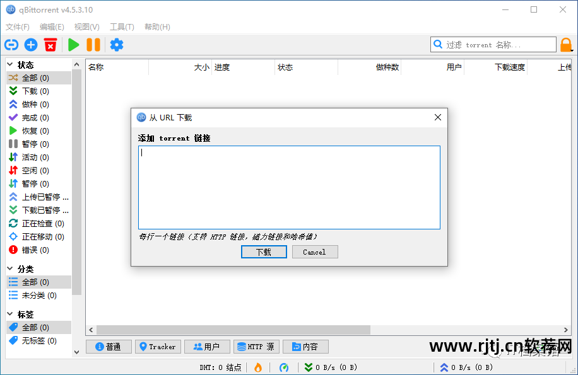This screenshot has height=375, width=578.
Task: Select the 错误 (0) status filter
Action: (x=38, y=250)
